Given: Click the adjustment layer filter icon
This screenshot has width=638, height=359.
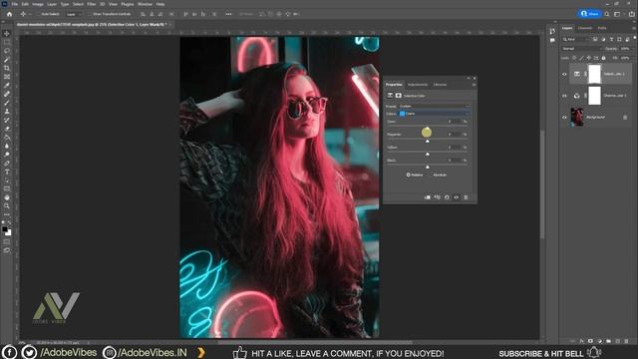Looking at the screenshot, I should pyautogui.click(x=603, y=40).
